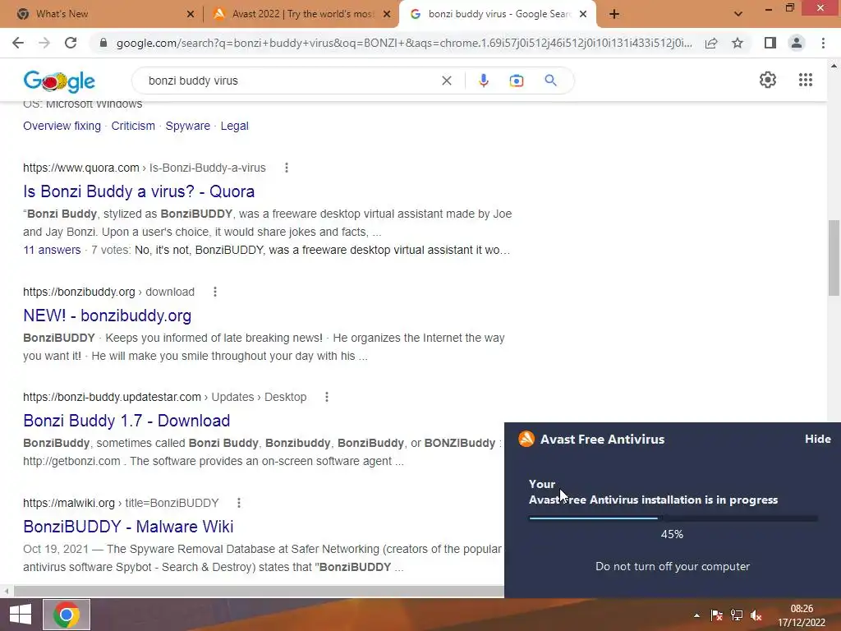Click the Avast installation progress bar
The image size is (841, 631).
tap(673, 518)
